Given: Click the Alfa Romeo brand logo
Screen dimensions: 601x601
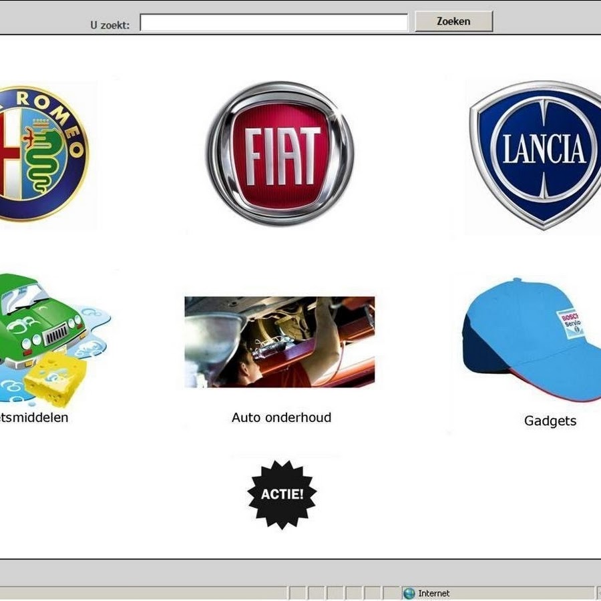Looking at the screenshot, I should coord(41,154).
